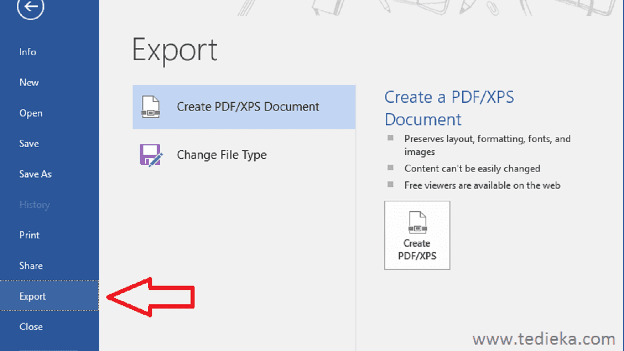Click the back arrow icon
The image size is (624, 351).
[30, 8]
